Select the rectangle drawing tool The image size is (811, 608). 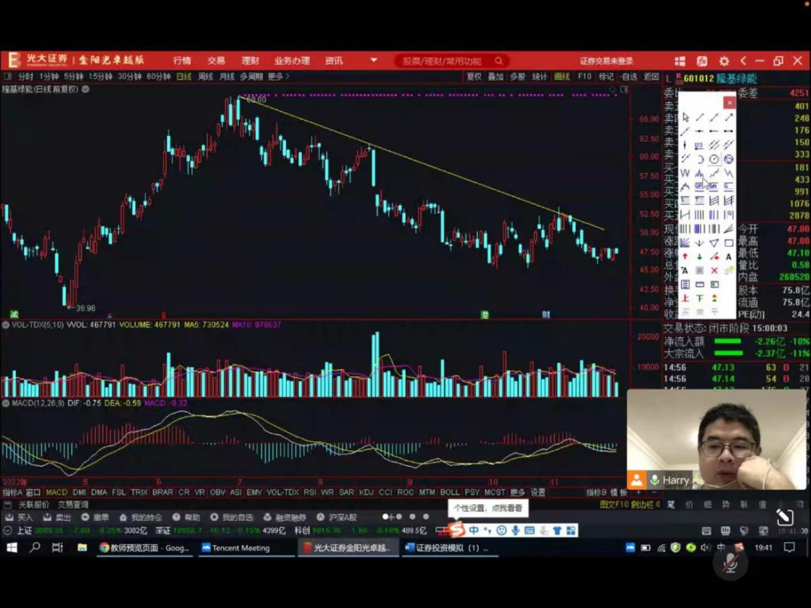(728, 242)
